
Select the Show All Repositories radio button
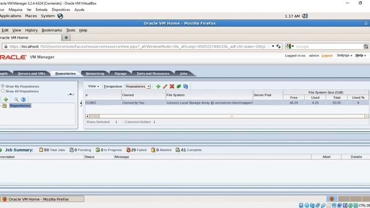tap(3, 91)
